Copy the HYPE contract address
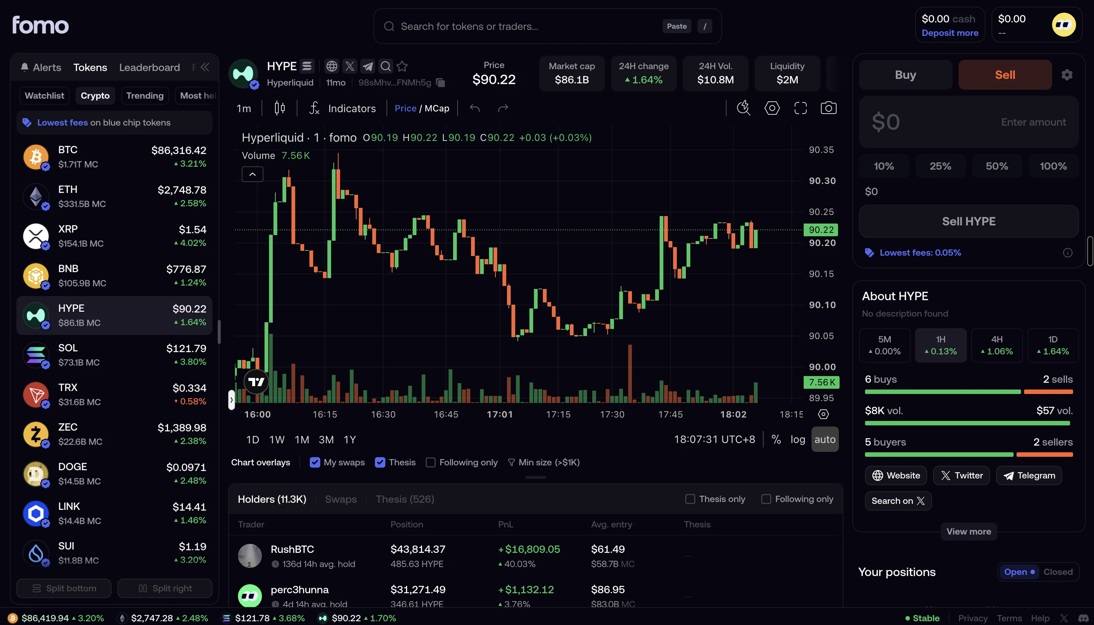 click(440, 82)
